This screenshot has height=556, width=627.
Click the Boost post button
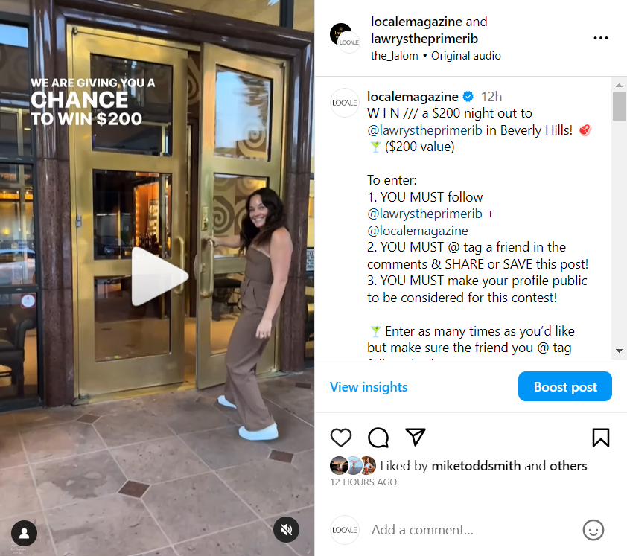tap(564, 386)
